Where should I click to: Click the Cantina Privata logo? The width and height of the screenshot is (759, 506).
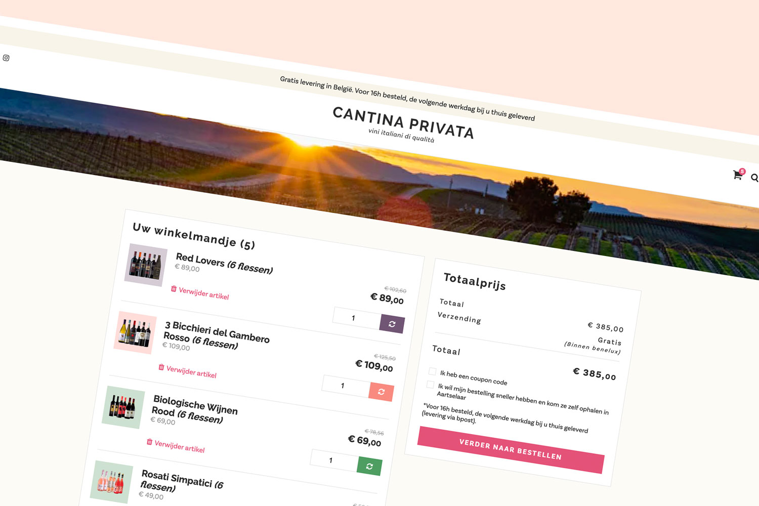pos(403,124)
